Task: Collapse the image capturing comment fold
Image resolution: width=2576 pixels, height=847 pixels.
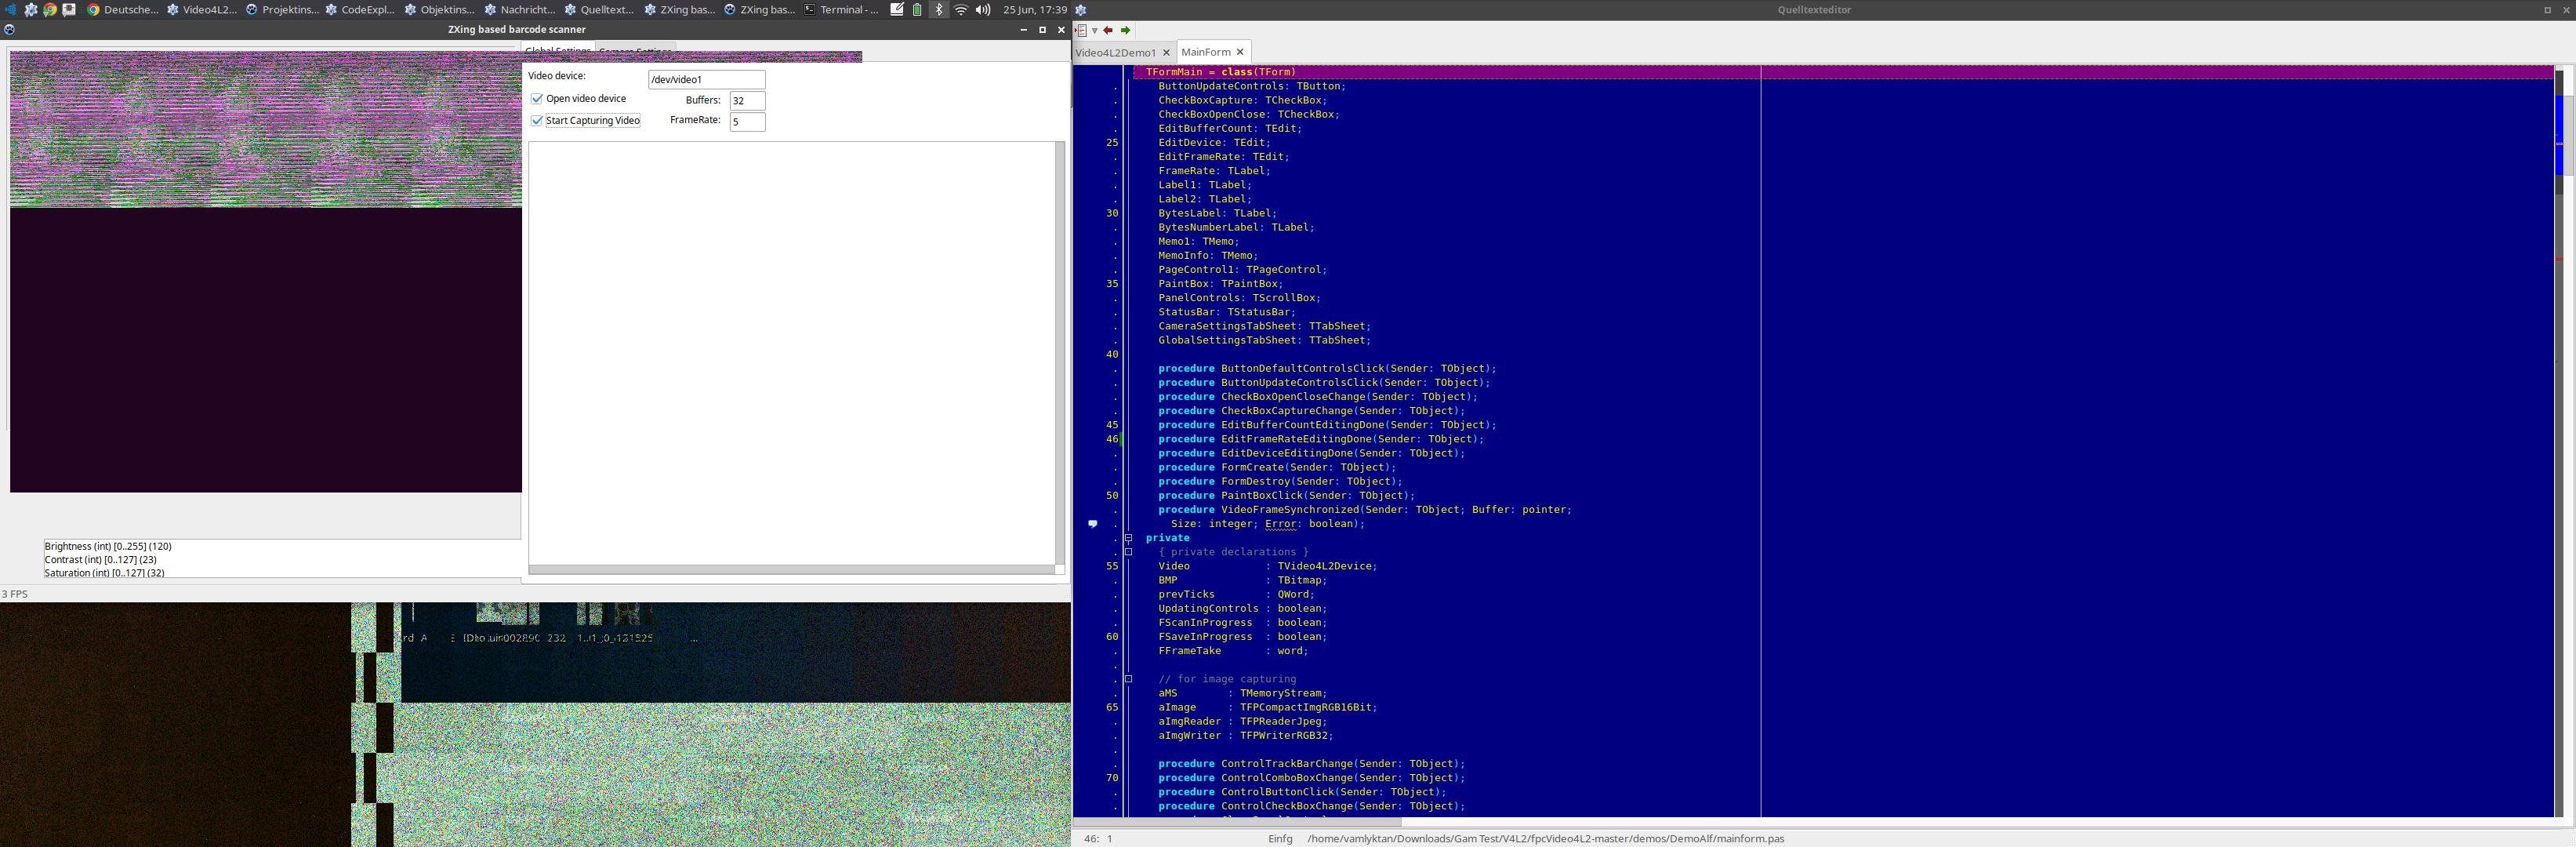Action: coord(1128,679)
